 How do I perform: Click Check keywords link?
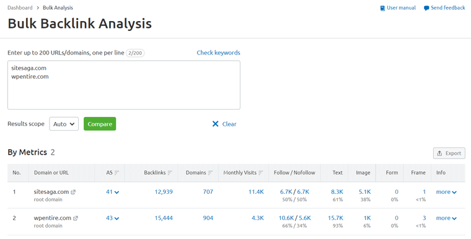pos(218,53)
